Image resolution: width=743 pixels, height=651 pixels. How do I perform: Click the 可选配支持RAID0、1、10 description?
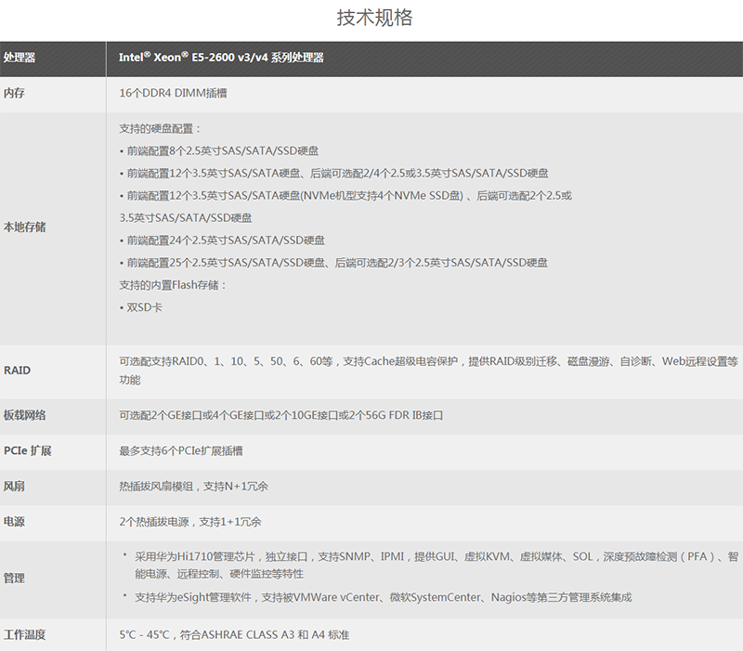[x=428, y=371]
